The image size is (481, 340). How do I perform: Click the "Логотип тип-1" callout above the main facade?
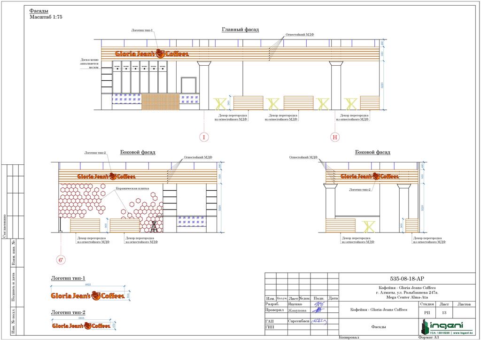tap(142, 31)
